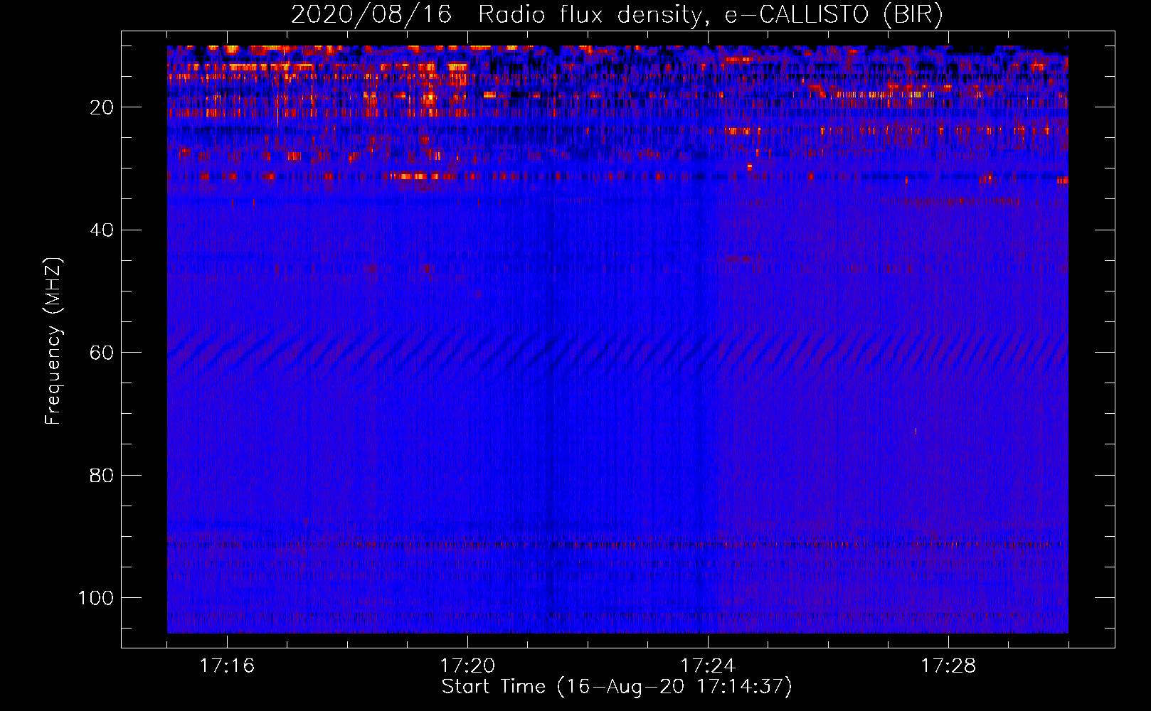Click the 100 MHz frequency tick label
The image size is (1151, 711).
point(96,597)
